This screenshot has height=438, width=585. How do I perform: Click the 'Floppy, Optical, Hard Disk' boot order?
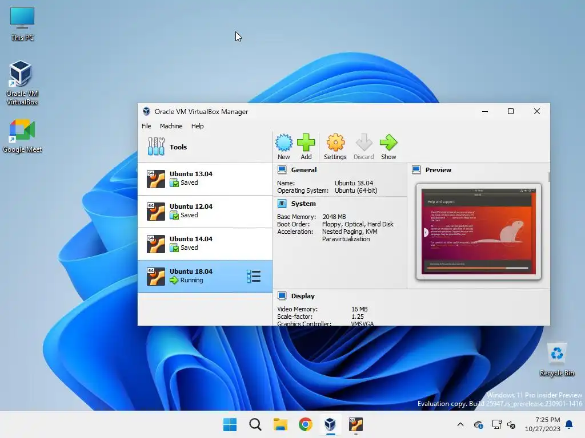coord(358,224)
